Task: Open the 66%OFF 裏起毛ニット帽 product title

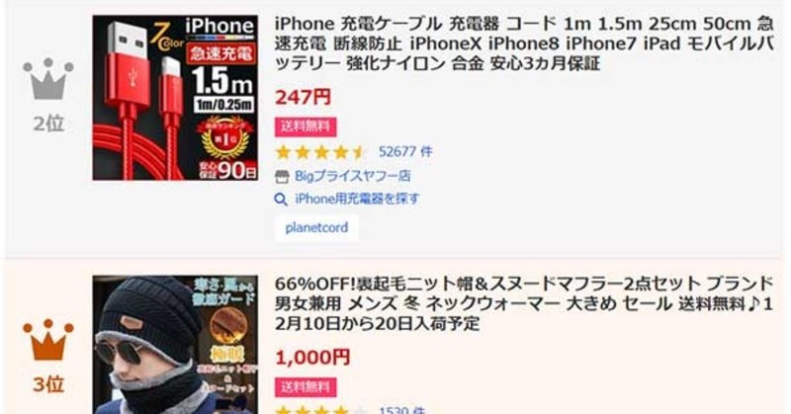Action: point(524,303)
